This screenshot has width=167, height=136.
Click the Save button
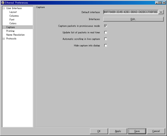(137, 131)
